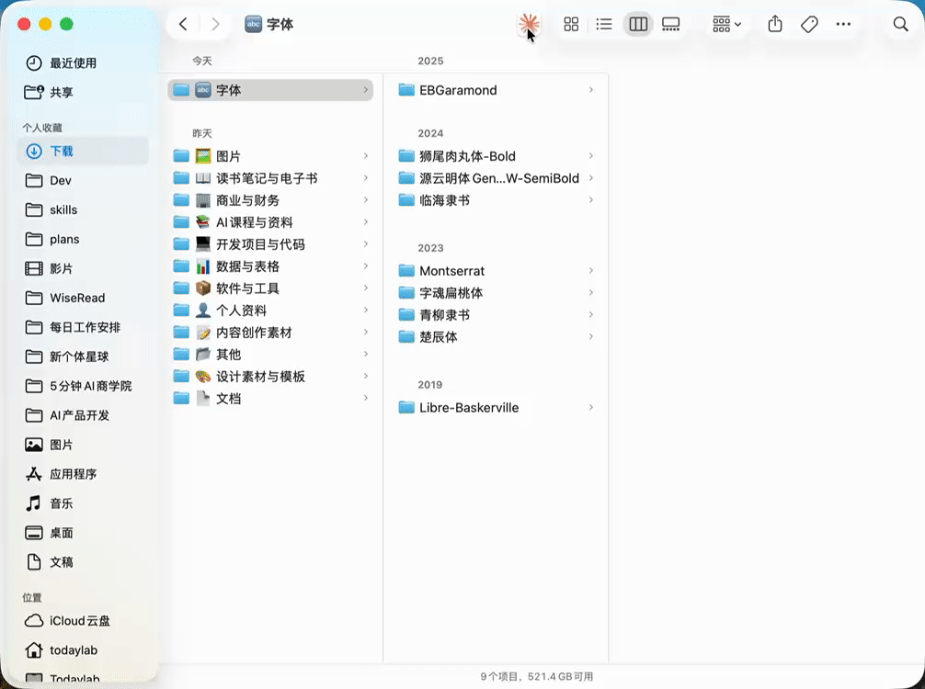
Task: Click the back navigation arrow
Action: (183, 24)
